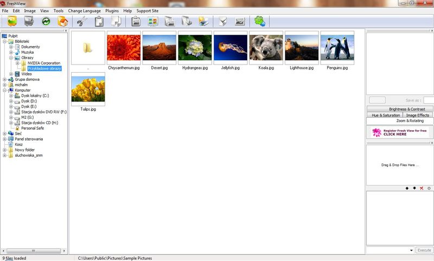Image resolution: width=434 pixels, height=261 pixels.
Task: Click the clipboard with picture toolbar icon
Action: click(x=136, y=21)
